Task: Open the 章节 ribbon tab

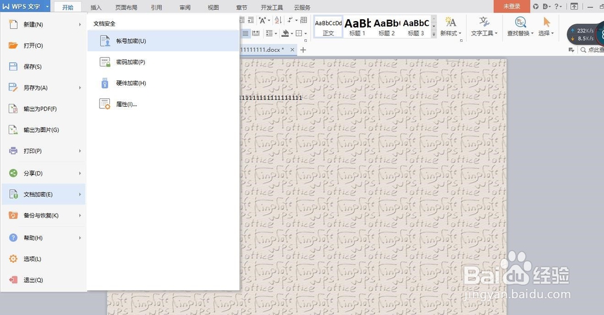Action: tap(242, 7)
